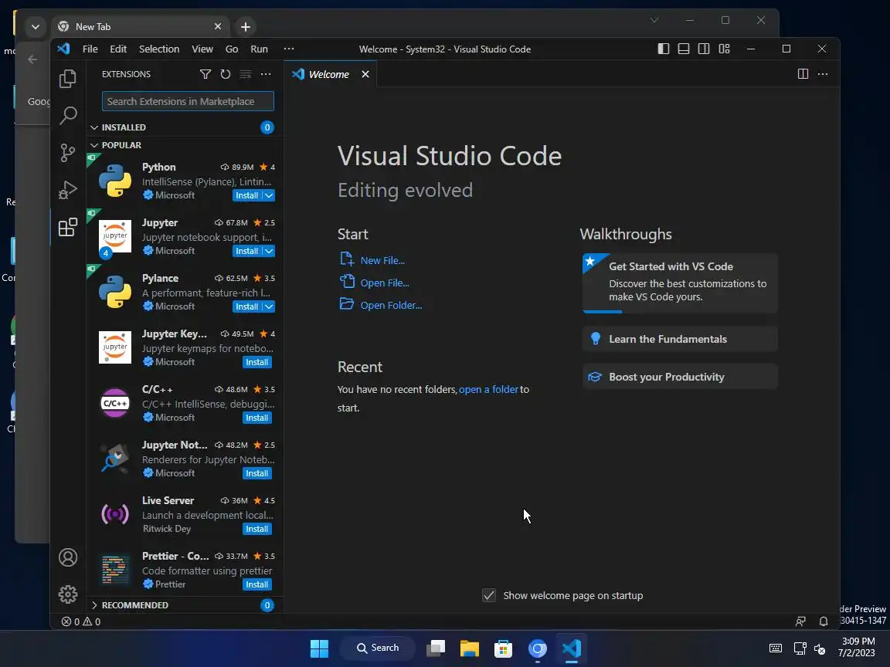890x667 pixels.
Task: Click the Prettier extension logo
Action: click(x=114, y=570)
